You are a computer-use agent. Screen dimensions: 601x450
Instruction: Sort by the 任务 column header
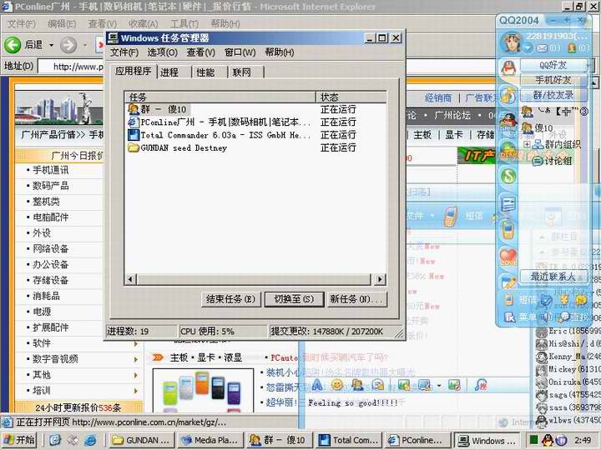click(x=220, y=97)
